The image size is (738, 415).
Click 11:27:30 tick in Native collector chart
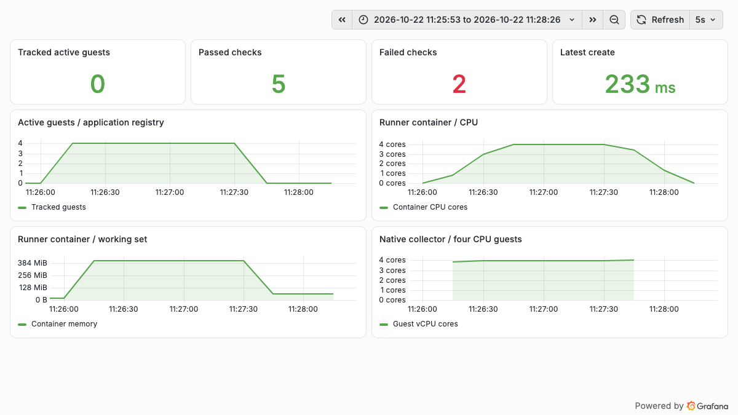click(x=603, y=309)
